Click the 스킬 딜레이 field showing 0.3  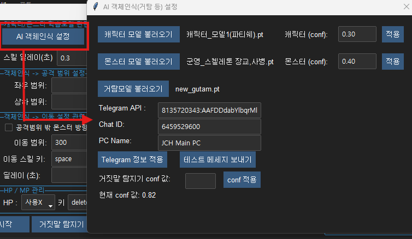tap(72, 58)
